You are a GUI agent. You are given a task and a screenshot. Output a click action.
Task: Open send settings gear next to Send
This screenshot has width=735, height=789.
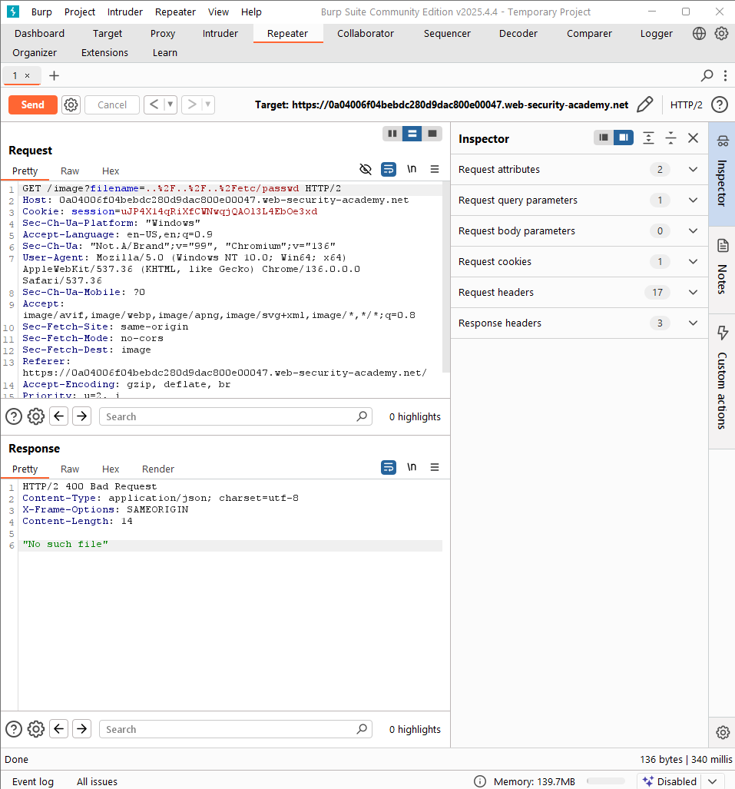(x=71, y=104)
